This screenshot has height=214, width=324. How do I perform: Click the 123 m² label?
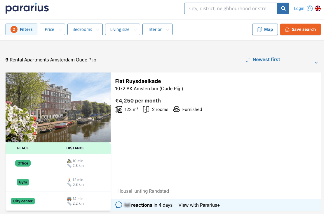[131, 109]
